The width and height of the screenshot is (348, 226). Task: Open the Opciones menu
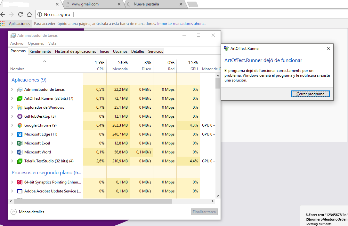coord(36,43)
